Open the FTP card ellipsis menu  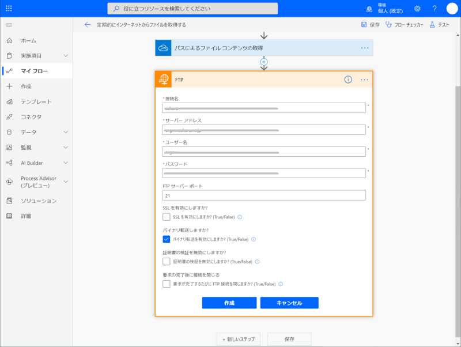click(x=364, y=80)
